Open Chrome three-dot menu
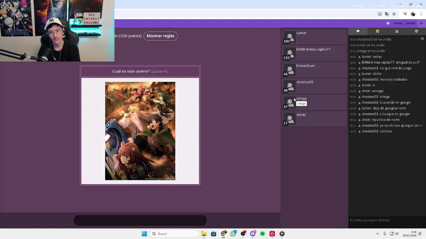The width and height of the screenshot is (426, 239). click(x=421, y=14)
